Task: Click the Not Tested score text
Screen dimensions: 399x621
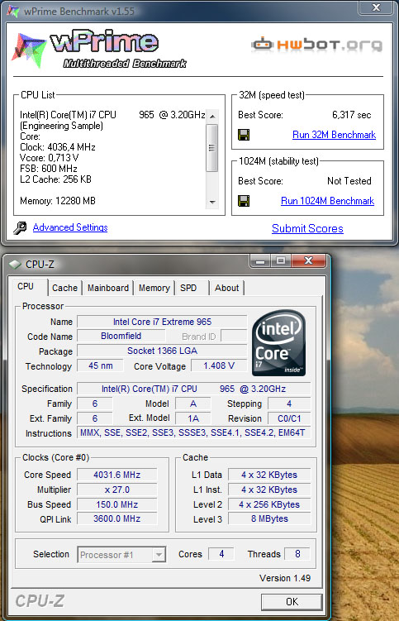Action: [349, 181]
